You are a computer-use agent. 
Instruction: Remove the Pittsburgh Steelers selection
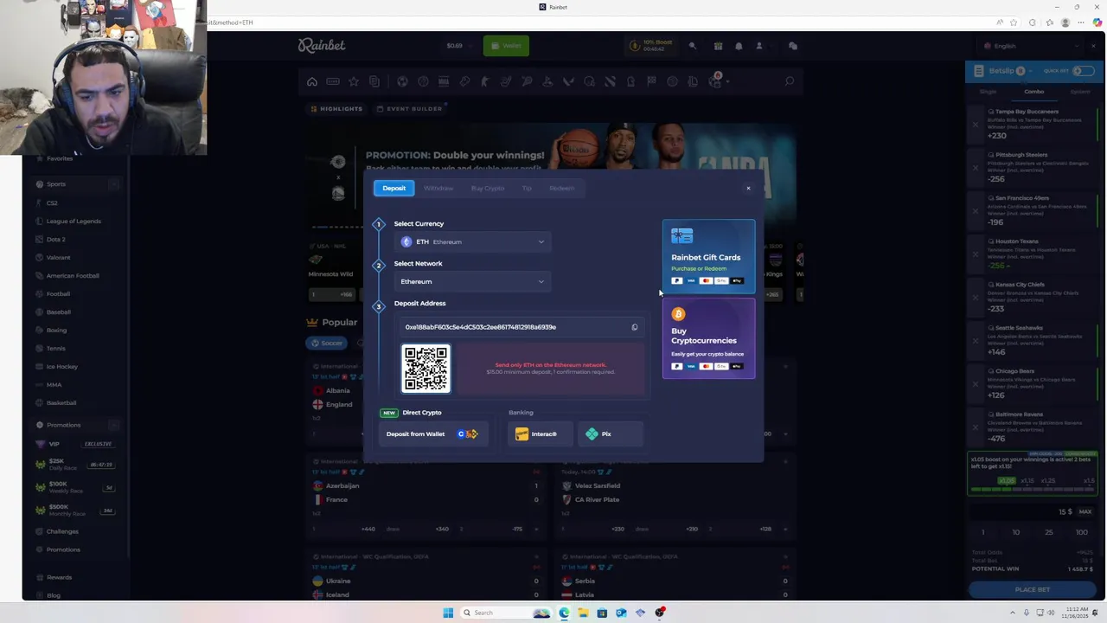point(975,167)
